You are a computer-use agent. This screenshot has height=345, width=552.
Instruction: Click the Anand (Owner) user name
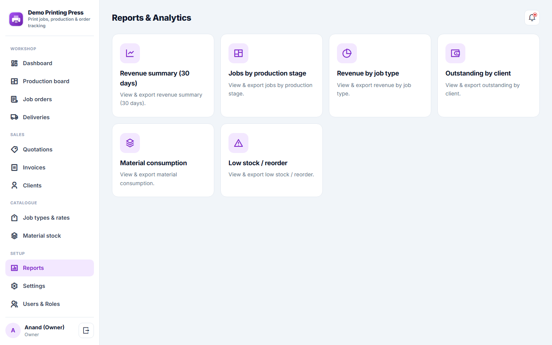(x=44, y=327)
